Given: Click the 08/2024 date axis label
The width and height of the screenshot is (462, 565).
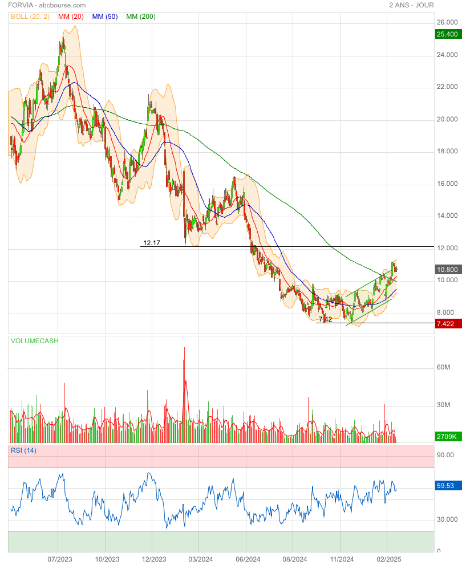Looking at the screenshot, I should click(295, 559).
